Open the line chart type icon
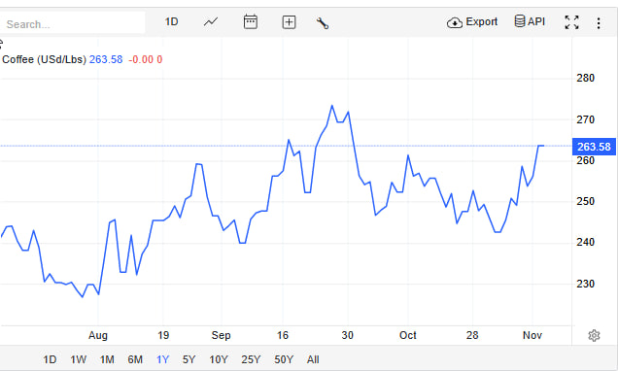 click(x=211, y=22)
